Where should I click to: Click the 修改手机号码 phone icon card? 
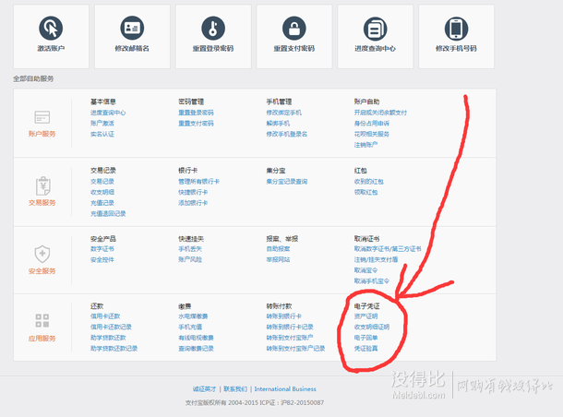tap(456, 36)
